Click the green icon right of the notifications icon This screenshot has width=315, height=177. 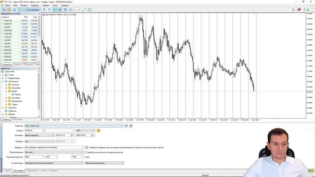click(305, 10)
